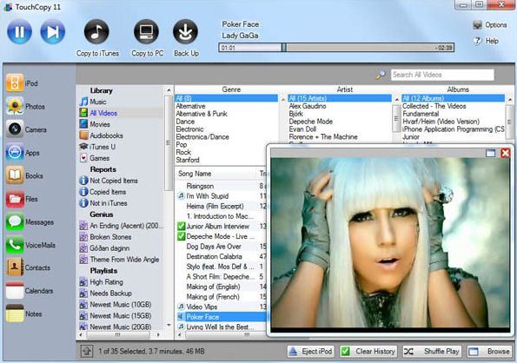The image size is (517, 363).
Task: Select All Videos in Library
Action: [x=98, y=113]
